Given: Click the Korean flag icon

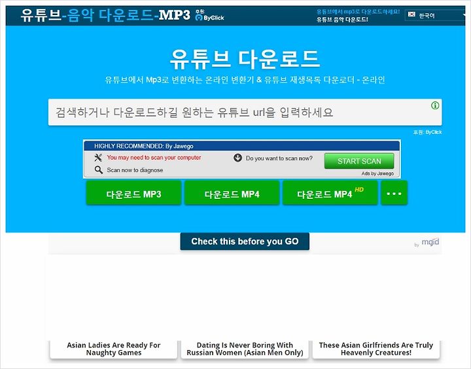Looking at the screenshot, I should (411, 14).
